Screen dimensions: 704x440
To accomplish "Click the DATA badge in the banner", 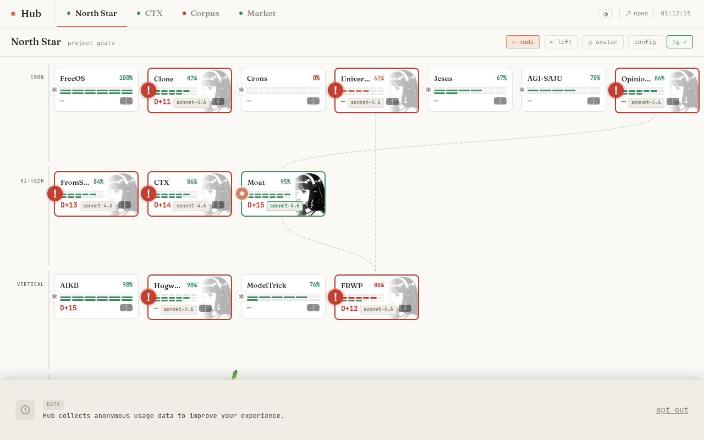I will 53,404.
